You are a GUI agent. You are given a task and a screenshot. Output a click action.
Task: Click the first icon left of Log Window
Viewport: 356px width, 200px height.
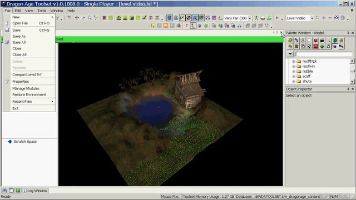4,191
